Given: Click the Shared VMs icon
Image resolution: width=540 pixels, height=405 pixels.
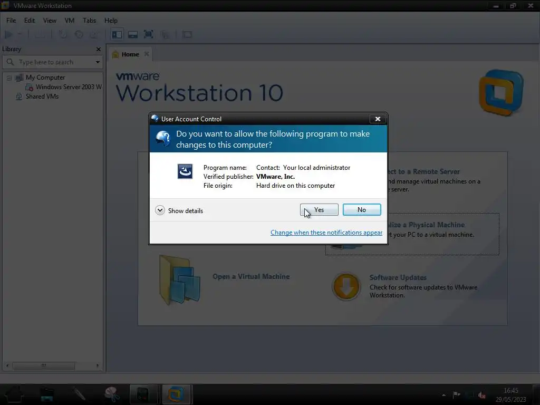Looking at the screenshot, I should click(x=20, y=97).
